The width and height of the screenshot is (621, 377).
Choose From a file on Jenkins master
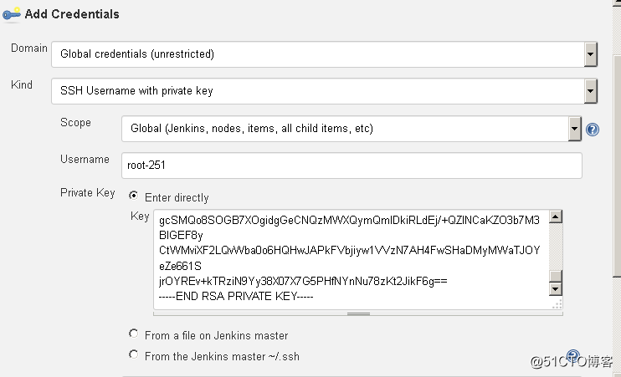pos(133,334)
